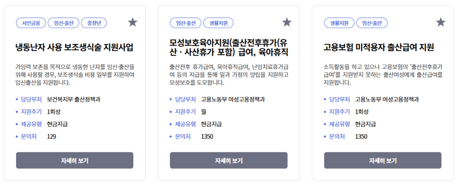Click the 129 contact number
The image size is (456, 185).
point(51,136)
